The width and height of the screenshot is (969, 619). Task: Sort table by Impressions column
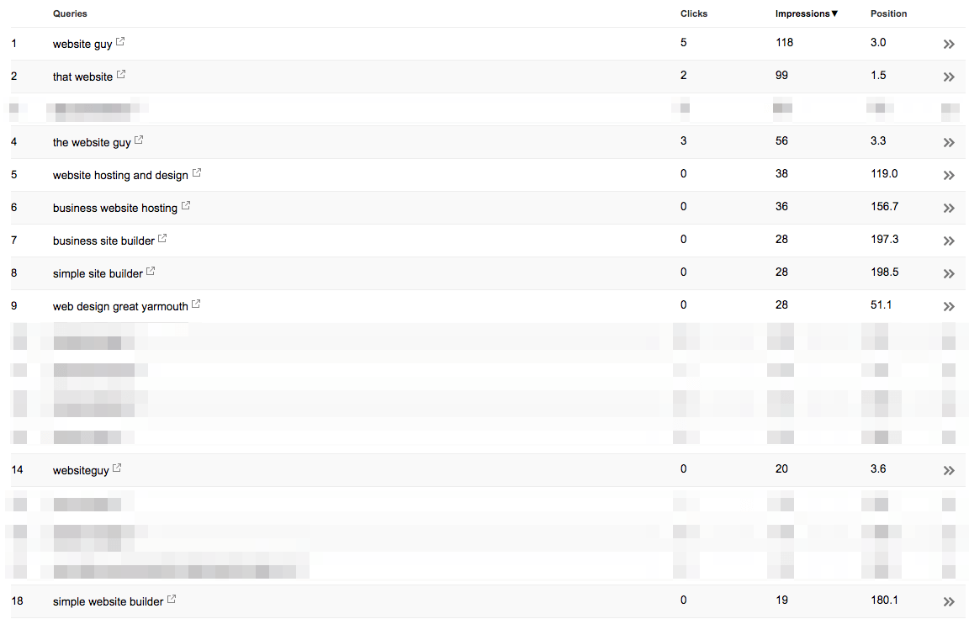pos(807,13)
